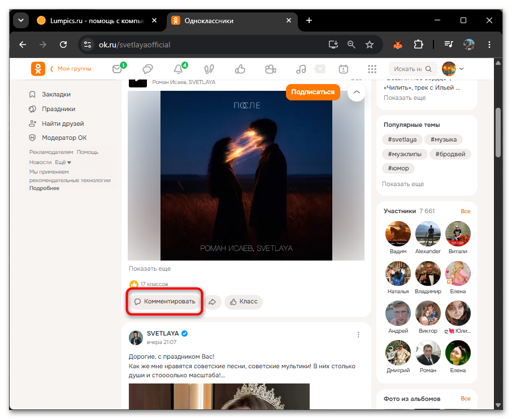
Task: Click the browser forward arrow
Action: 43,45
